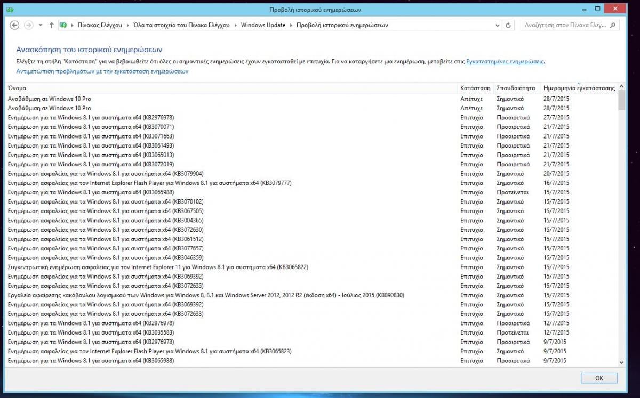Screen dimensions: 640x398
Task: Sort by Ημερομηνία εγκατάστασης column header
Action: click(579, 88)
